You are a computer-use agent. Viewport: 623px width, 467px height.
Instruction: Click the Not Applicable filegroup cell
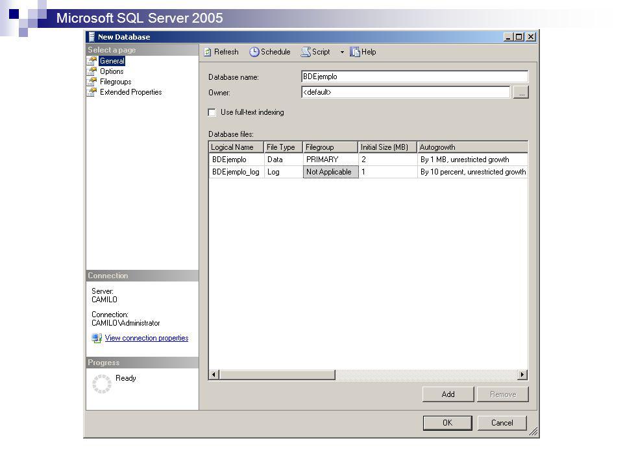point(331,172)
